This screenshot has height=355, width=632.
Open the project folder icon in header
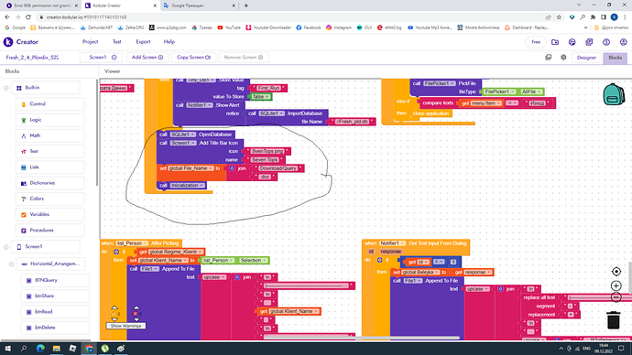pos(555,42)
